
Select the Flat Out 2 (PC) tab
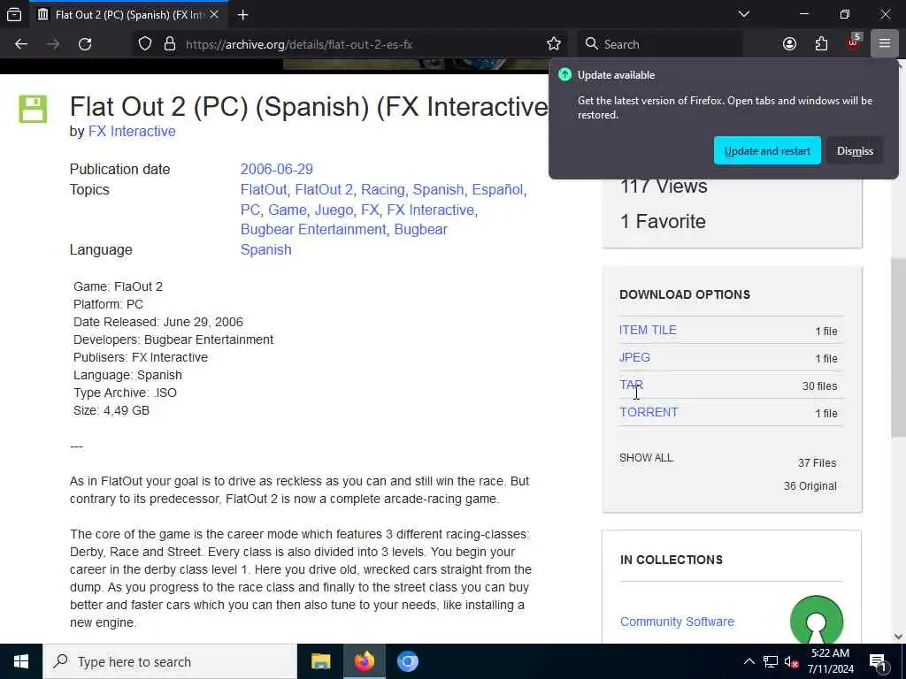pyautogui.click(x=129, y=14)
